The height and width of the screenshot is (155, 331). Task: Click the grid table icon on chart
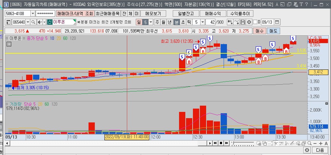click(9, 44)
